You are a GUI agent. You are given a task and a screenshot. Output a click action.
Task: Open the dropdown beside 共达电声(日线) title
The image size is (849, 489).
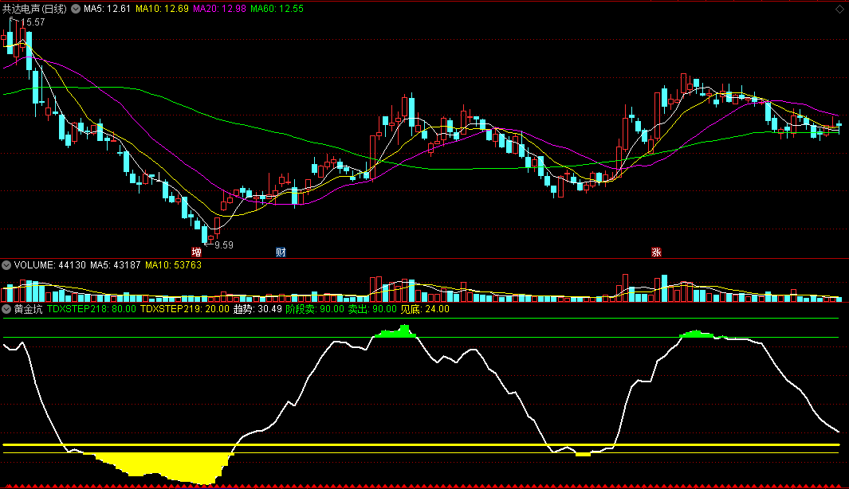coord(76,9)
